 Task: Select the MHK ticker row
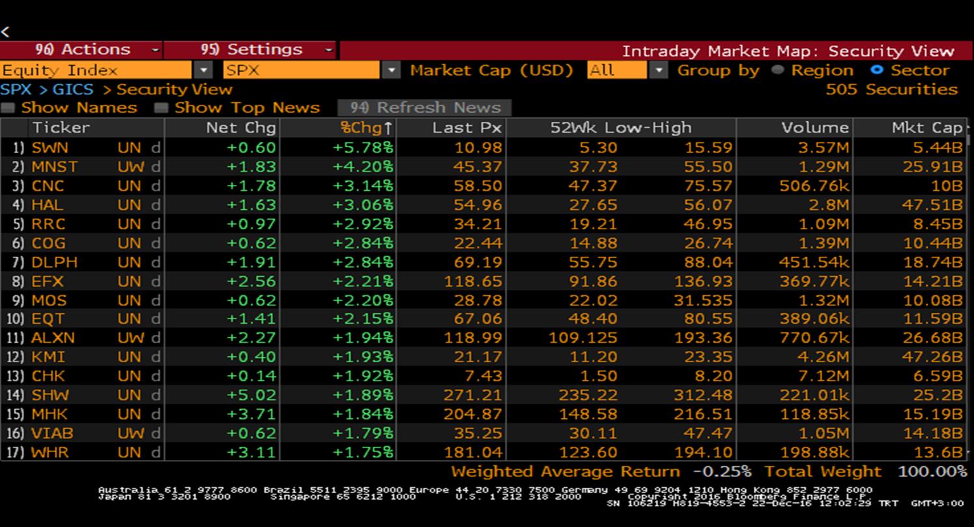click(483, 414)
